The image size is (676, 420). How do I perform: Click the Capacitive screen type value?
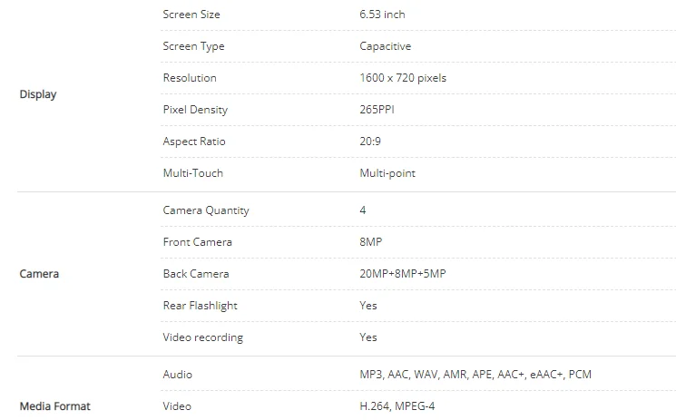[384, 46]
